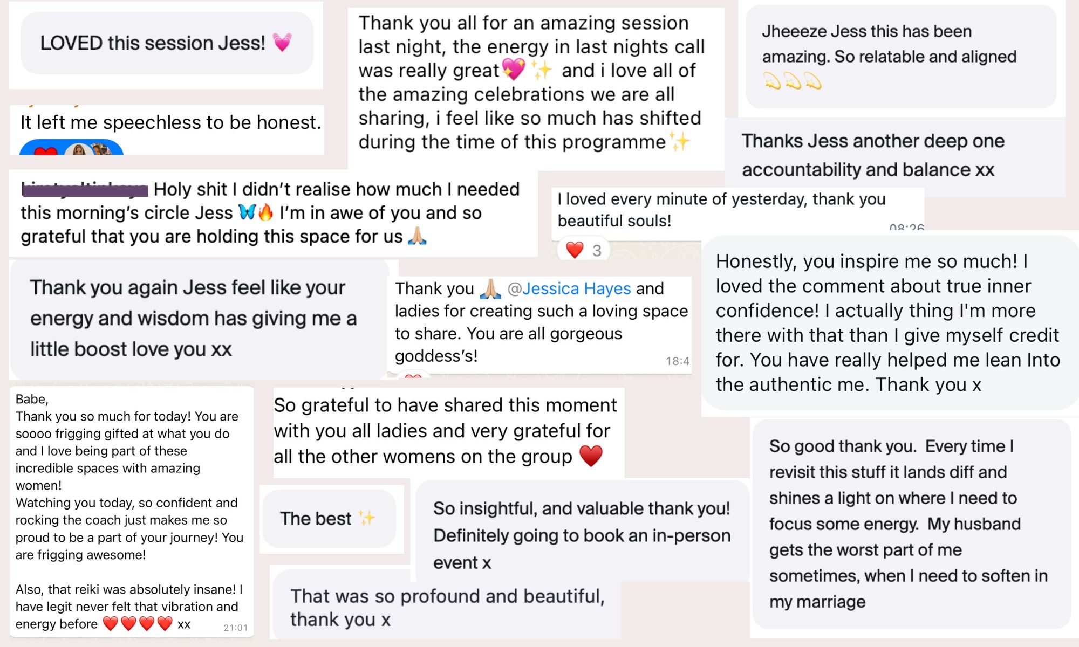This screenshot has height=647, width=1079.
Task: Click the shooting star emojis under 'relatable and aligned'
Action: (x=793, y=82)
